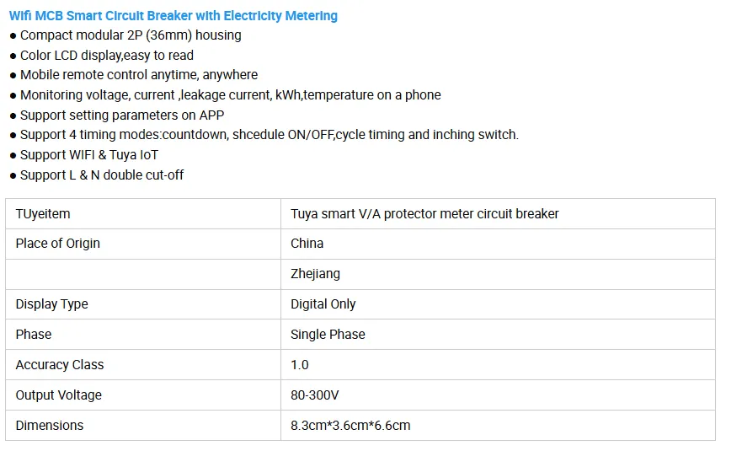Select the Color LCD display bullet line
The height and width of the screenshot is (451, 742).
pyautogui.click(x=107, y=56)
